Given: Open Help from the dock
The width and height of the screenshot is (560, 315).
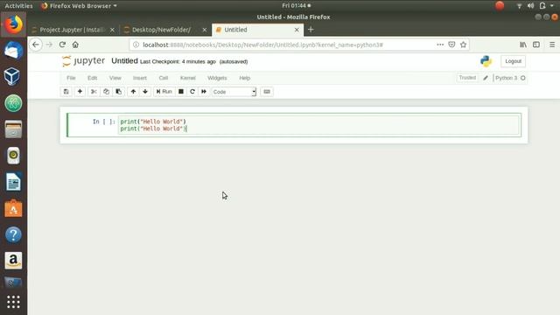Looking at the screenshot, I should tap(13, 234).
